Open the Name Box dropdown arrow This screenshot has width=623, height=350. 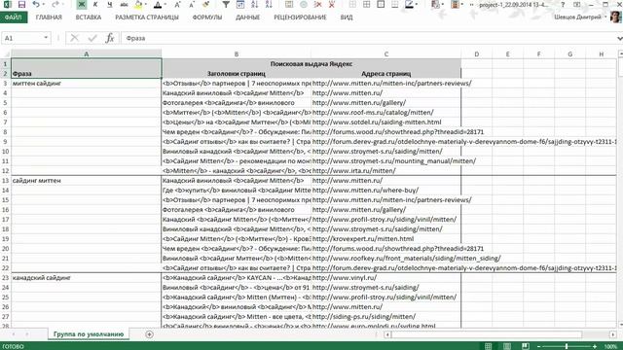click(x=46, y=38)
